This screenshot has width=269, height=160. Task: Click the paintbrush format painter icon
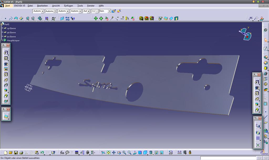coord(113,11)
